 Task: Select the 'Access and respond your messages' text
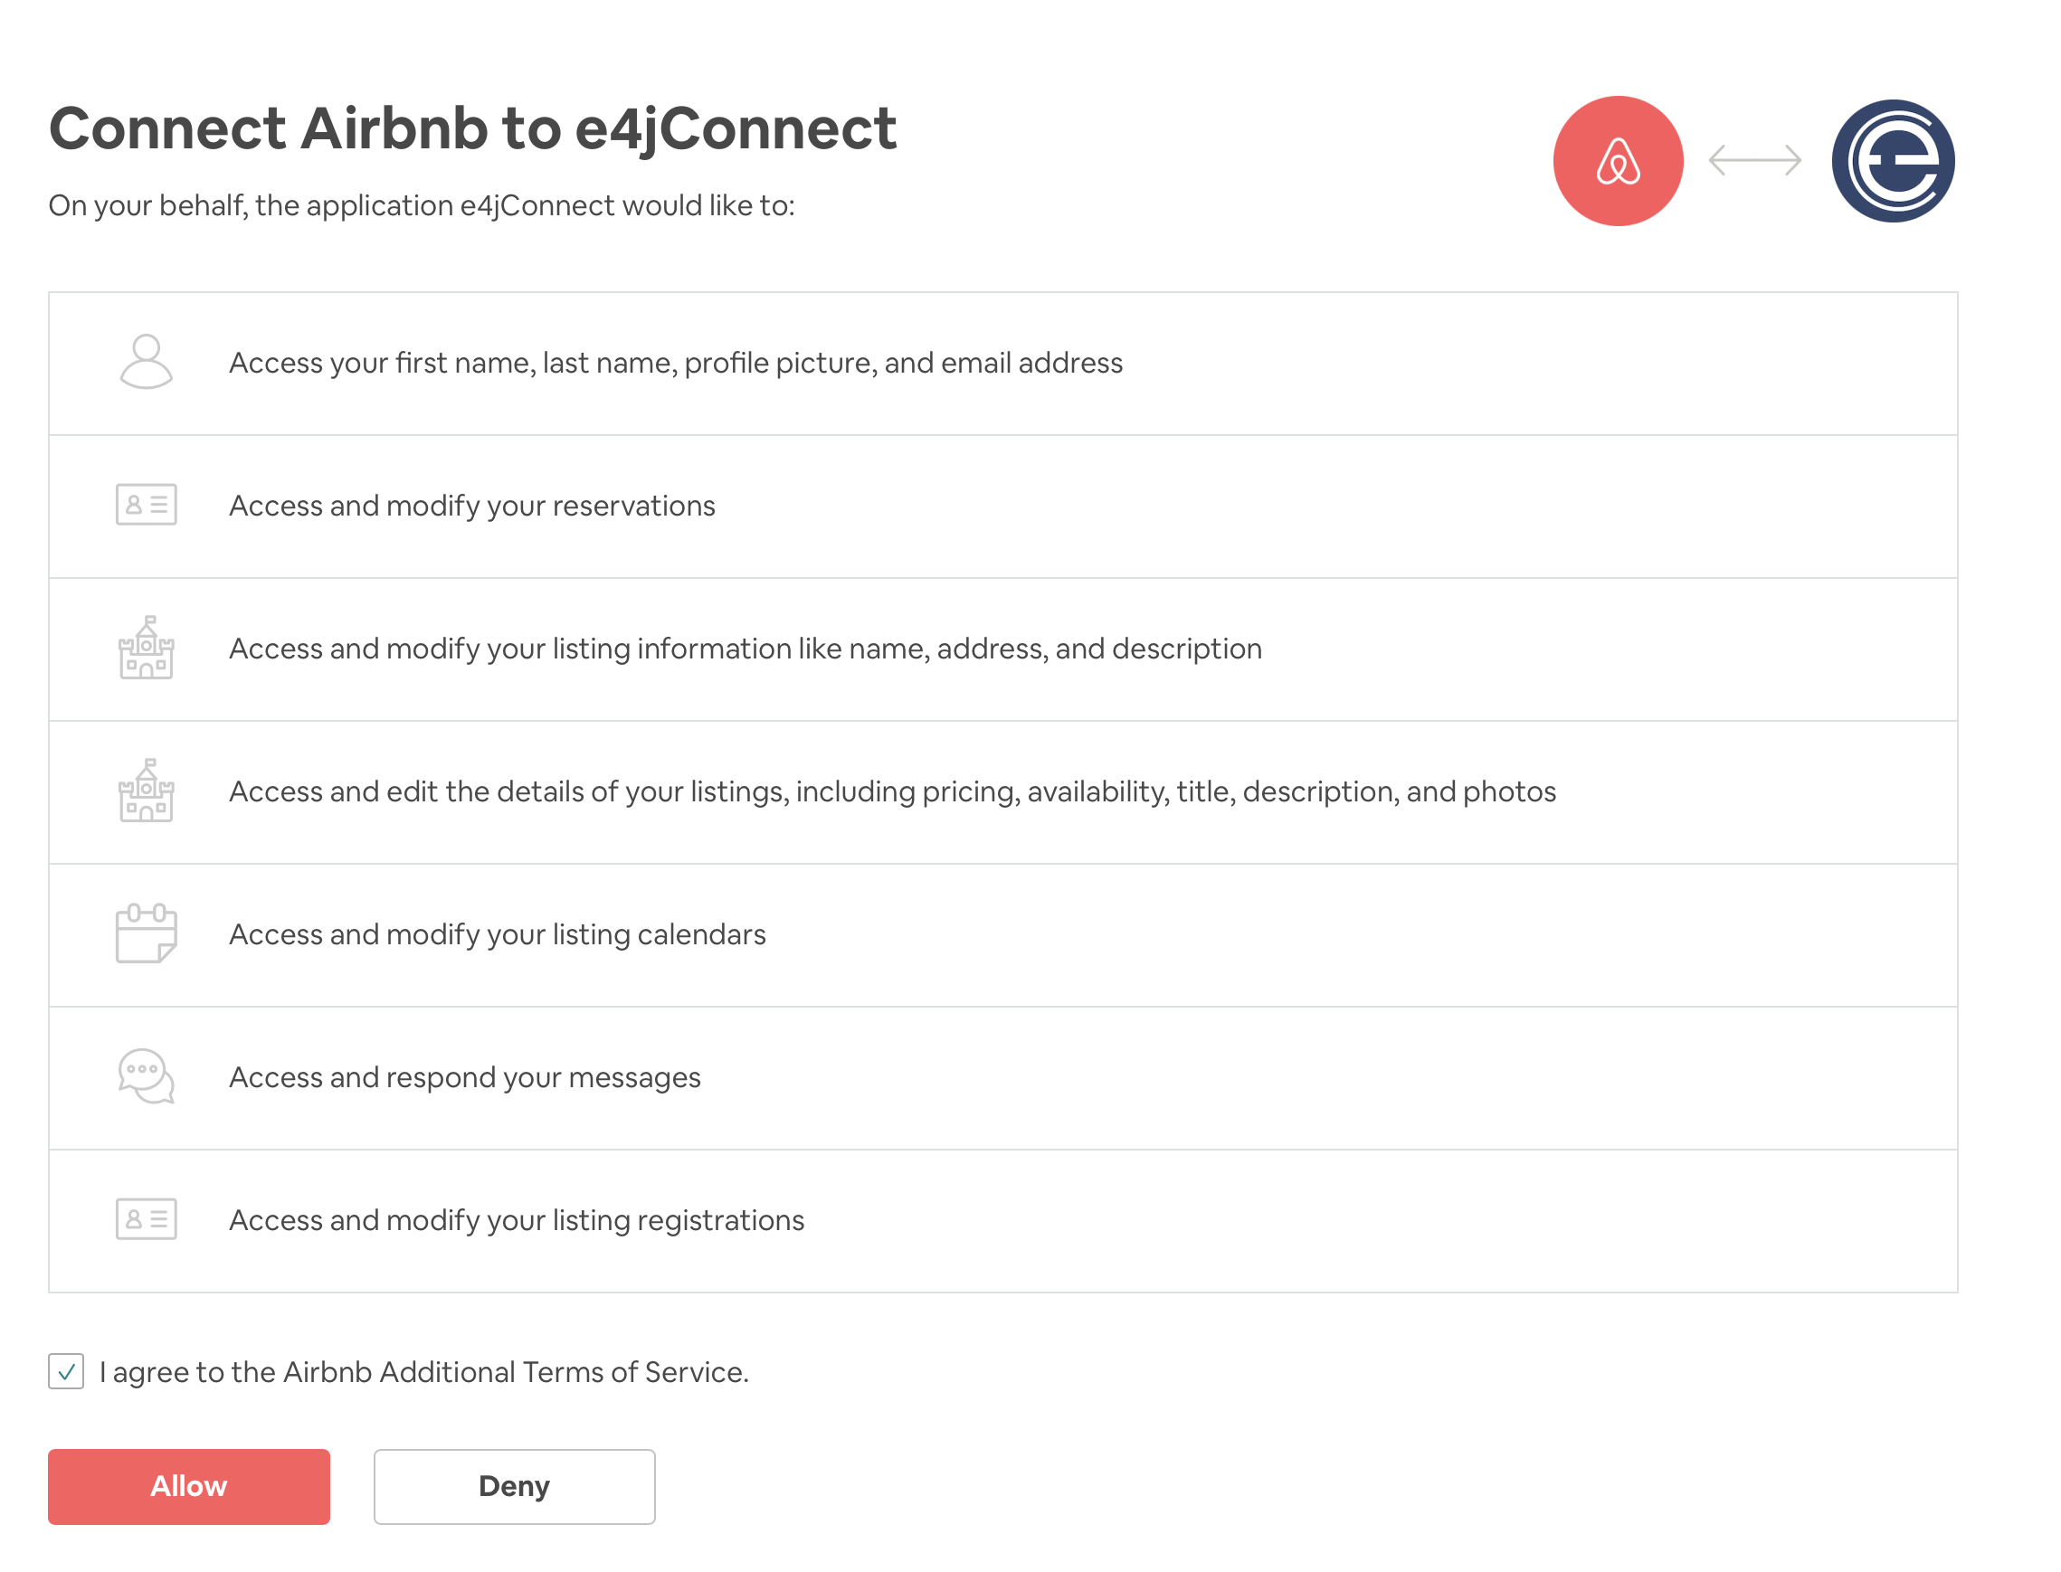click(x=464, y=1077)
